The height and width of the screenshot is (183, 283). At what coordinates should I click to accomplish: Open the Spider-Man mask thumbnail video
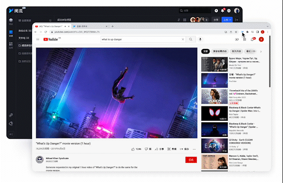tap(215, 113)
